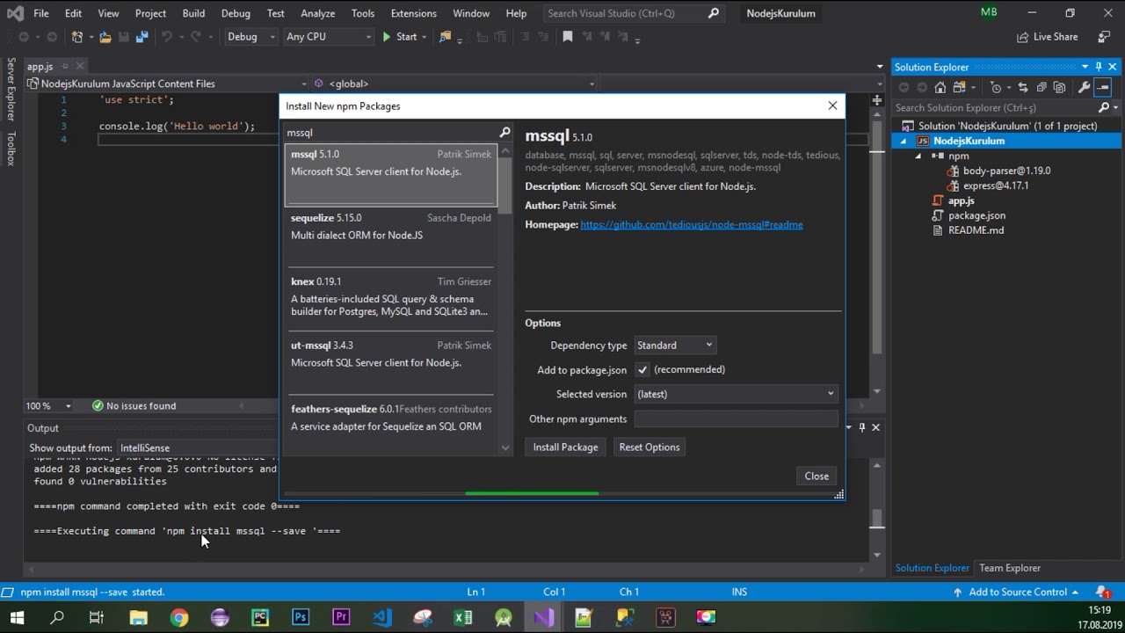The height and width of the screenshot is (633, 1125).
Task: Click the Open File folder icon
Action: point(105,37)
